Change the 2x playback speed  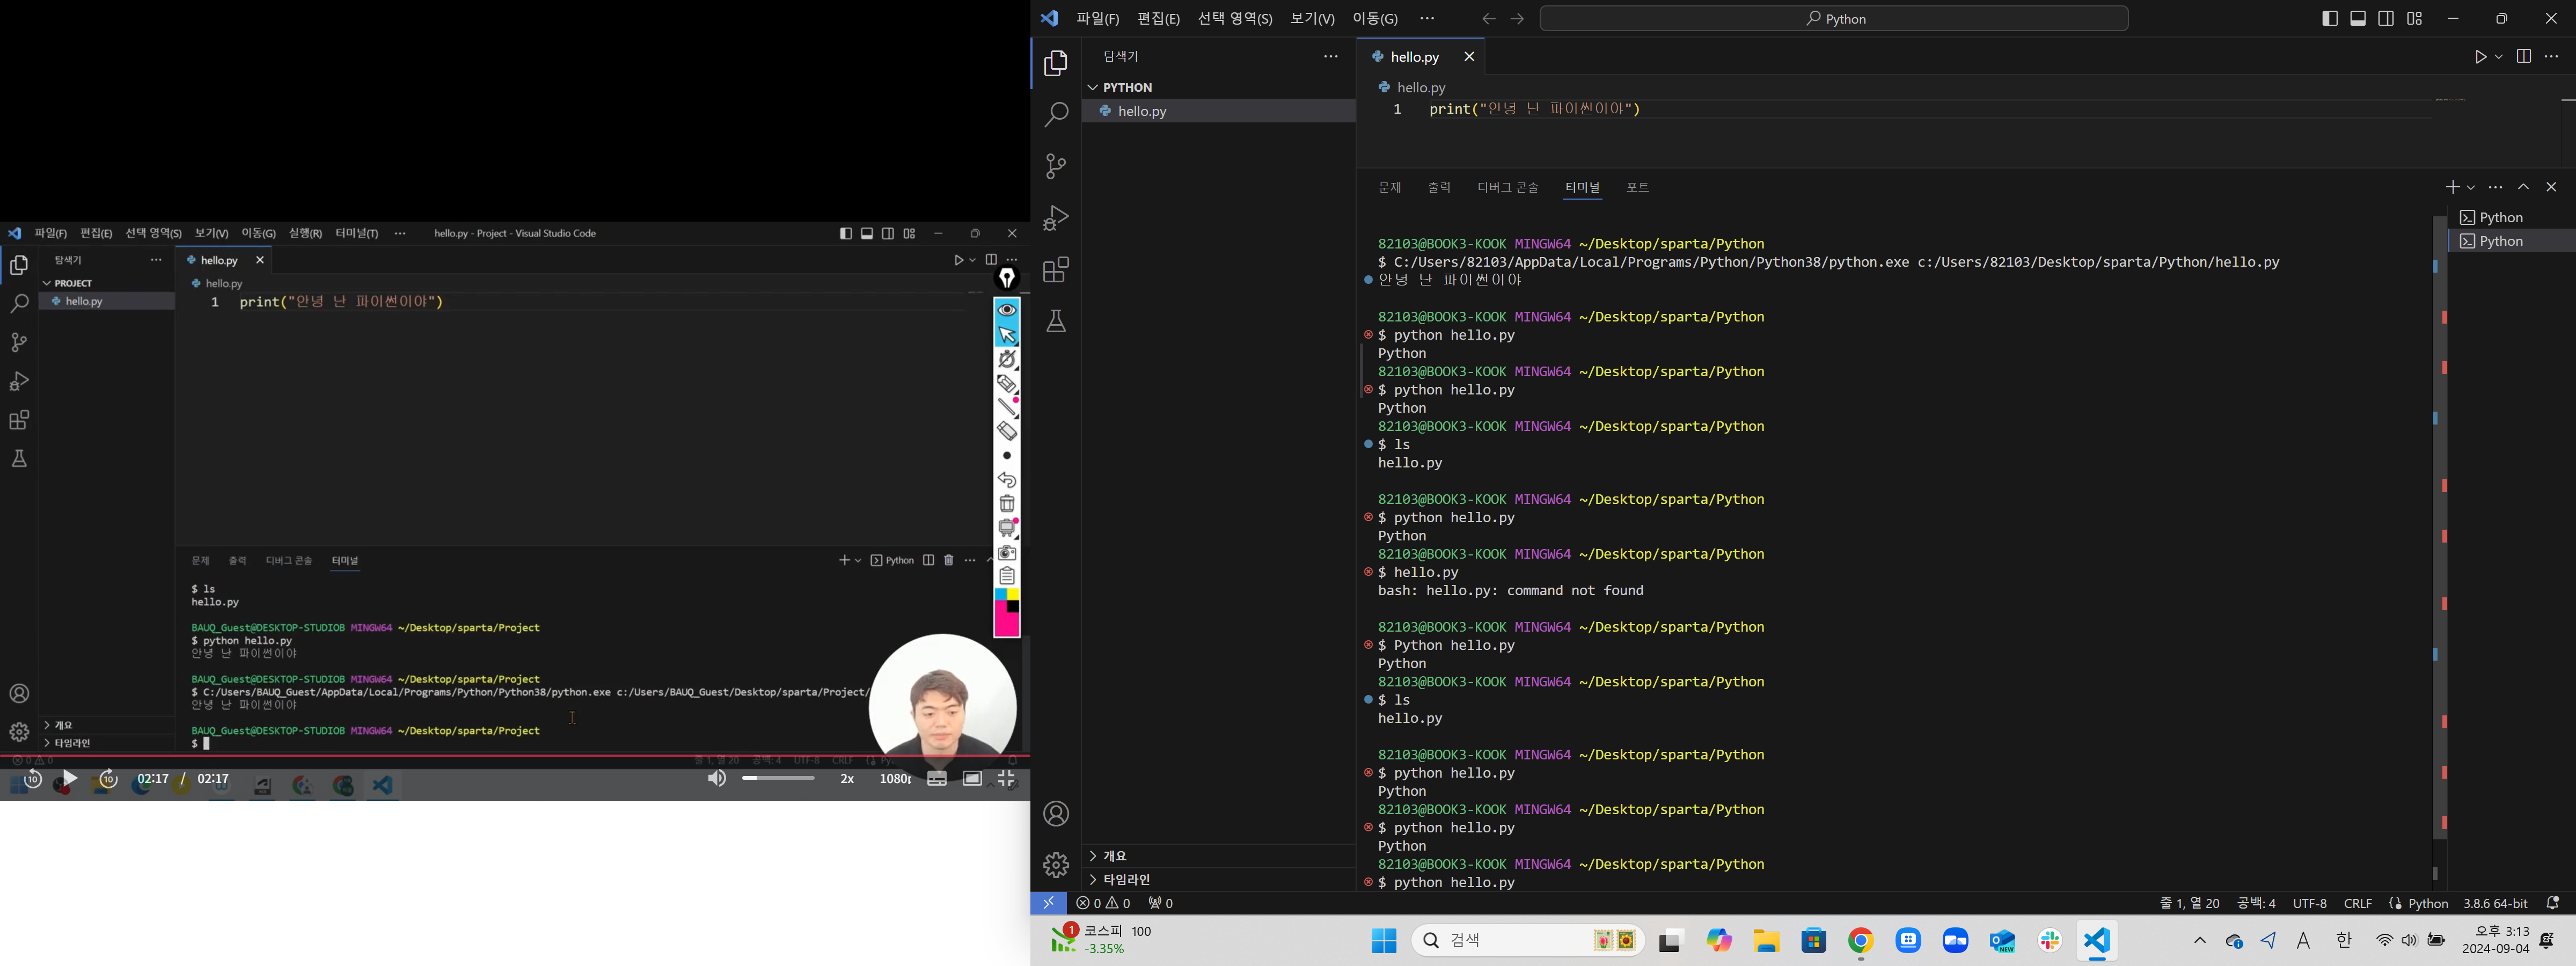click(847, 779)
